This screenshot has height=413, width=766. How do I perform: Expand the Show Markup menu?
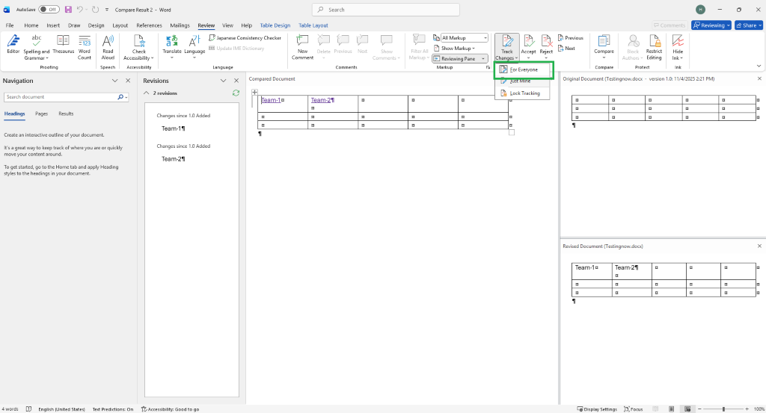[454, 49]
